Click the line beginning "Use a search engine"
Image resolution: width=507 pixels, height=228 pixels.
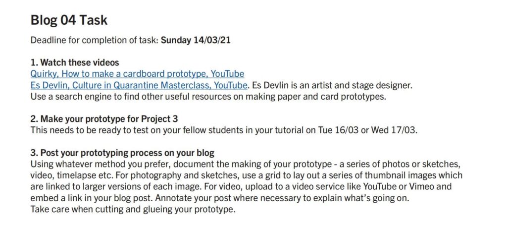[x=208, y=97]
